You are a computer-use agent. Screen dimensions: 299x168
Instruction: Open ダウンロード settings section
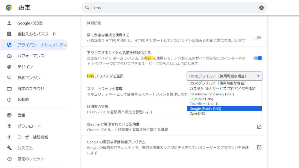[29, 126]
